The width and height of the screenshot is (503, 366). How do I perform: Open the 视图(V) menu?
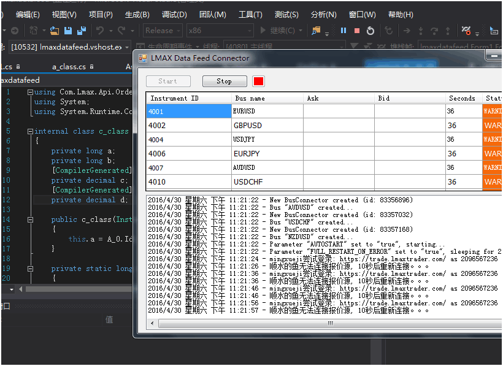(64, 15)
